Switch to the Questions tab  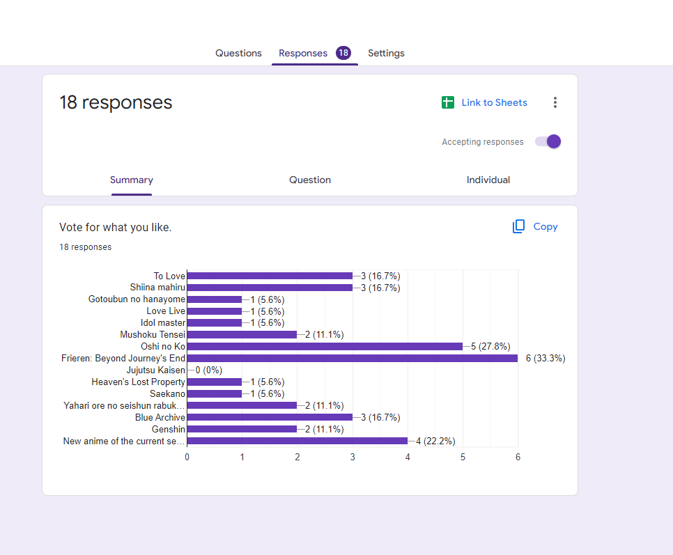tap(238, 53)
